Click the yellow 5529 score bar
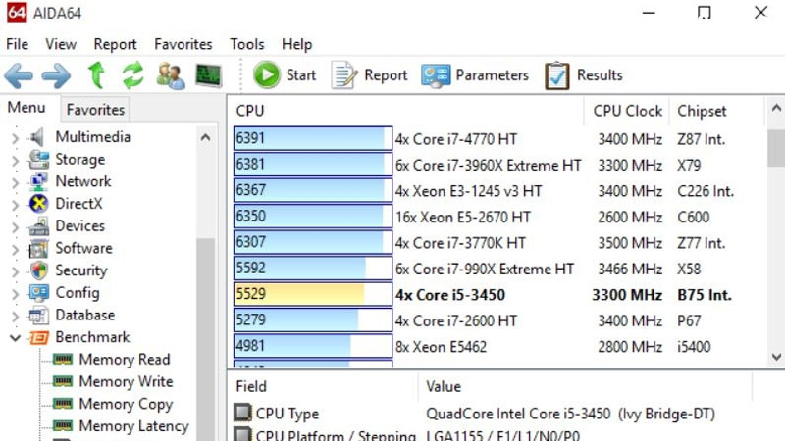This screenshot has height=441, width=785. pyautogui.click(x=312, y=294)
